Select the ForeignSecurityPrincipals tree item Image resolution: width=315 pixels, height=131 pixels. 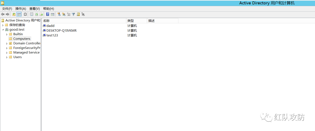(x=27, y=48)
